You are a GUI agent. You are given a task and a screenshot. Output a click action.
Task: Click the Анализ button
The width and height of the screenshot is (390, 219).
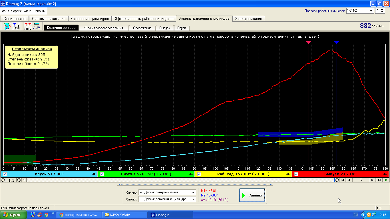click(x=252, y=195)
